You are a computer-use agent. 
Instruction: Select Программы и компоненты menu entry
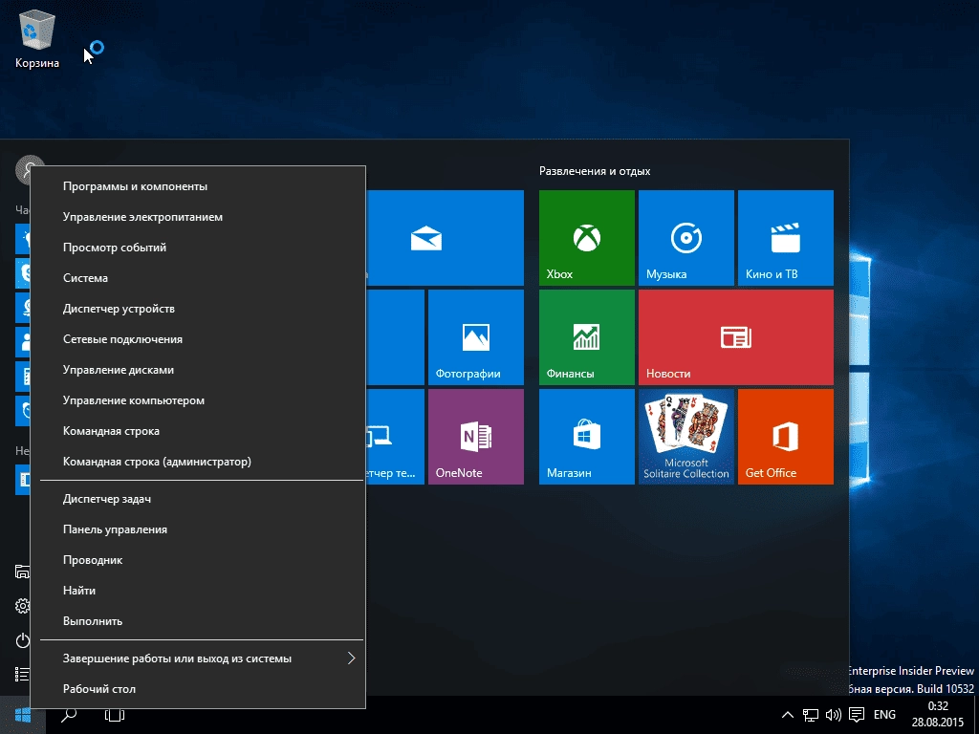pyautogui.click(x=197, y=186)
